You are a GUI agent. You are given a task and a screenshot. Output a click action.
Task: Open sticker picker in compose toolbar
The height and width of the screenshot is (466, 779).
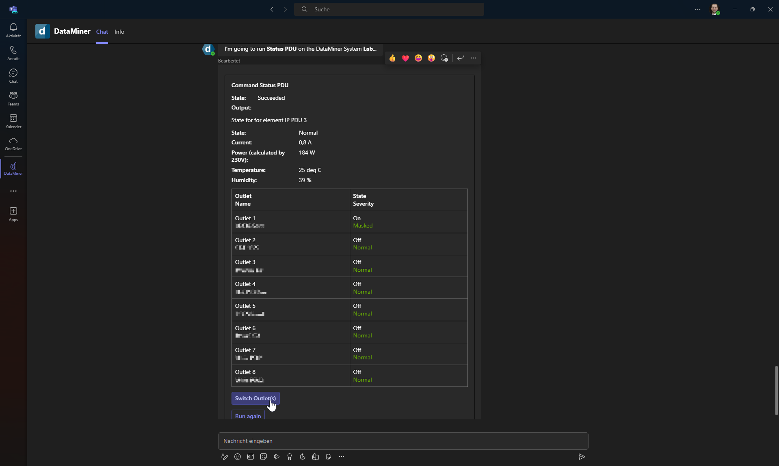point(264,457)
